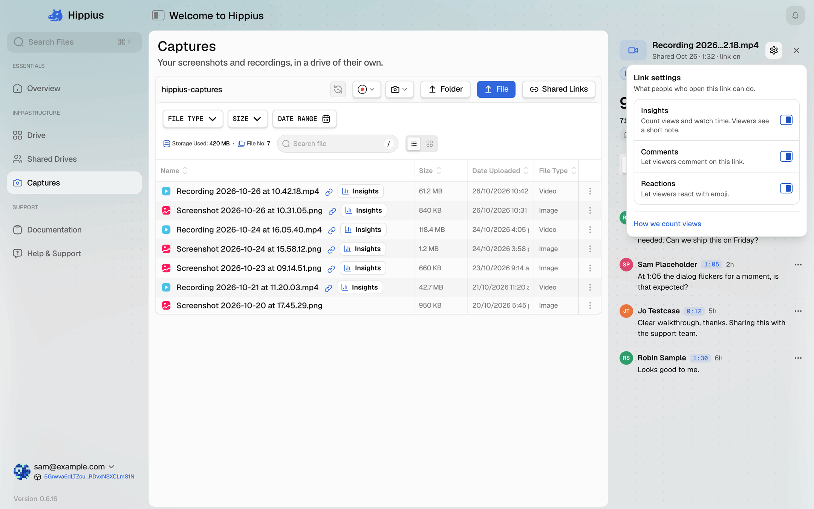Image resolution: width=814 pixels, height=509 pixels.
Task: Switch to list view
Action: pyautogui.click(x=414, y=144)
